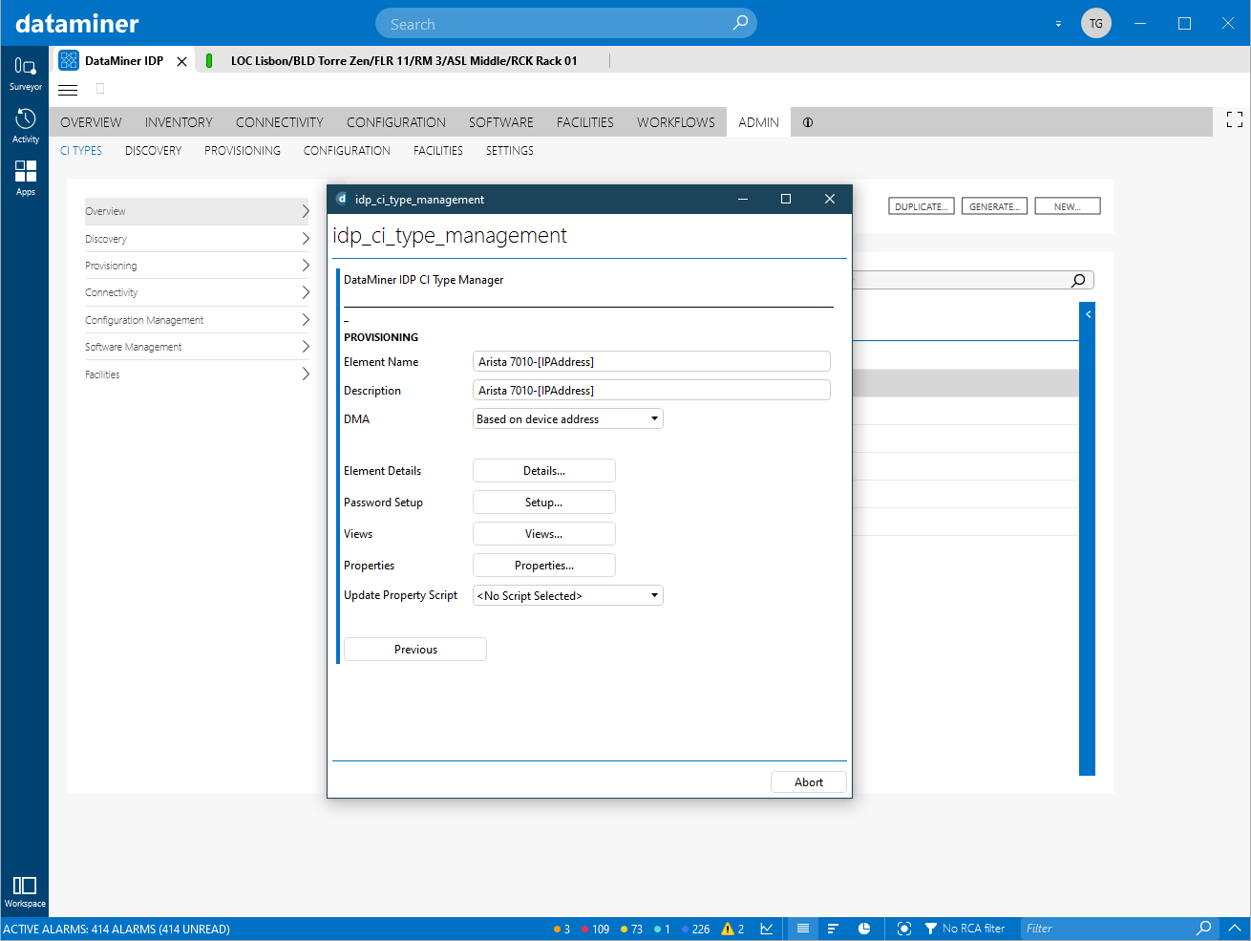Select the DISCOVERY sub-tab
This screenshot has height=941, width=1251.
pos(153,151)
